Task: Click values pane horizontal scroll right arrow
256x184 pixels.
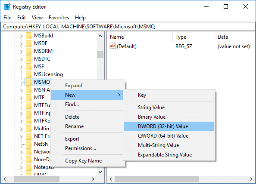Action: tap(251, 179)
